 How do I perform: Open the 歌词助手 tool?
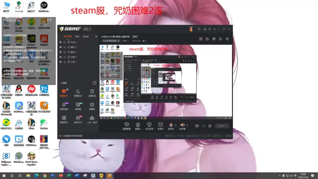pos(64,120)
